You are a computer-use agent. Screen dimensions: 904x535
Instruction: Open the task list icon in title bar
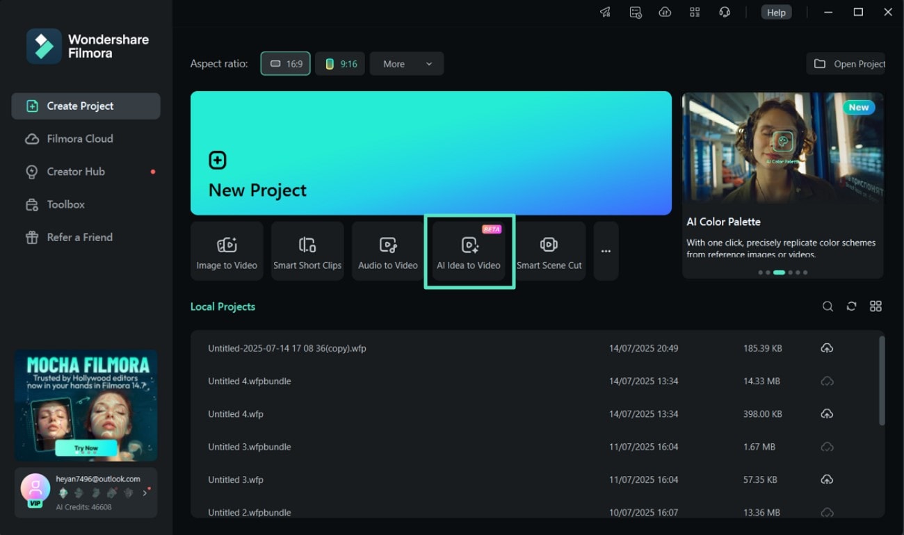(x=635, y=13)
